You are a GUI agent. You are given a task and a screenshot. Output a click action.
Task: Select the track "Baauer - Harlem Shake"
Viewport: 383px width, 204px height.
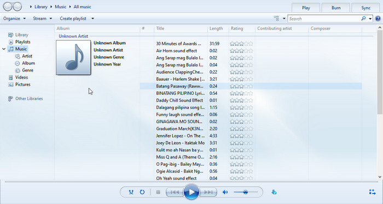pos(181,79)
